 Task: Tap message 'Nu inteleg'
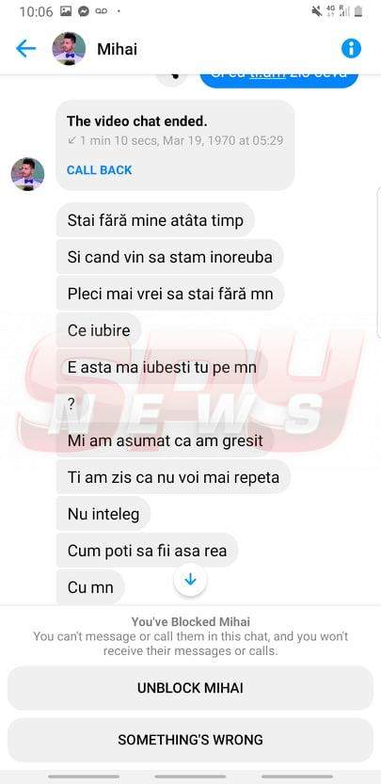click(x=103, y=514)
